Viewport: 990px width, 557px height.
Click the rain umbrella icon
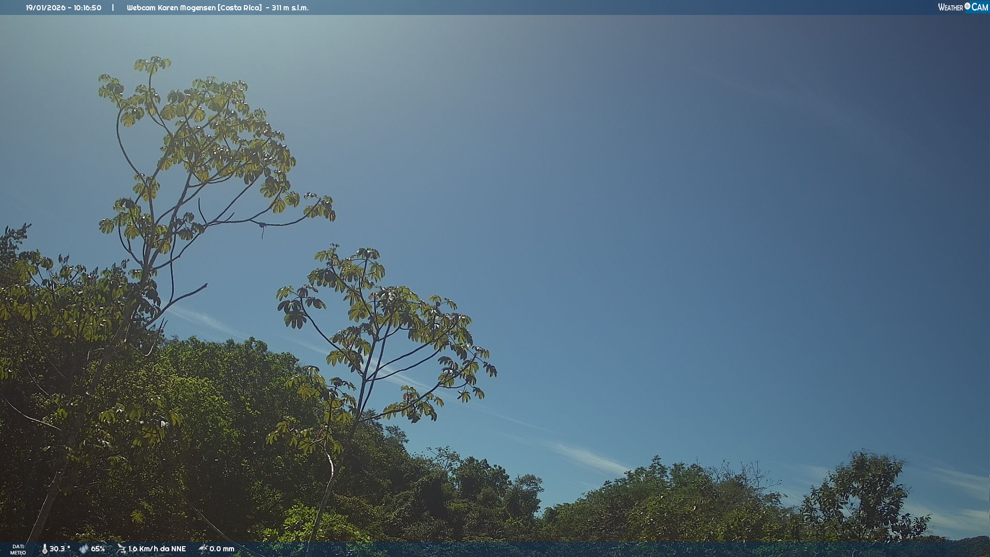click(x=203, y=549)
